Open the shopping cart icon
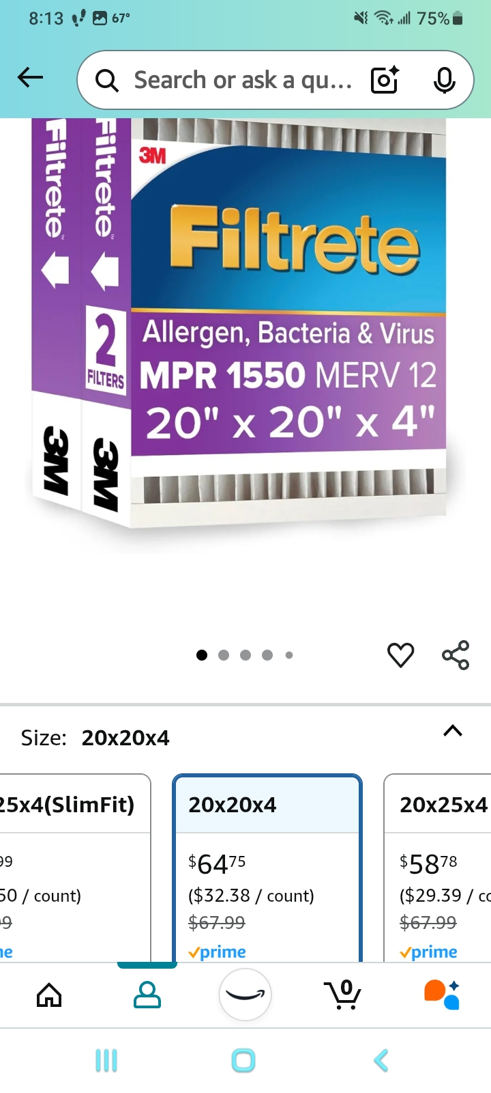491x1093 pixels. (343, 995)
